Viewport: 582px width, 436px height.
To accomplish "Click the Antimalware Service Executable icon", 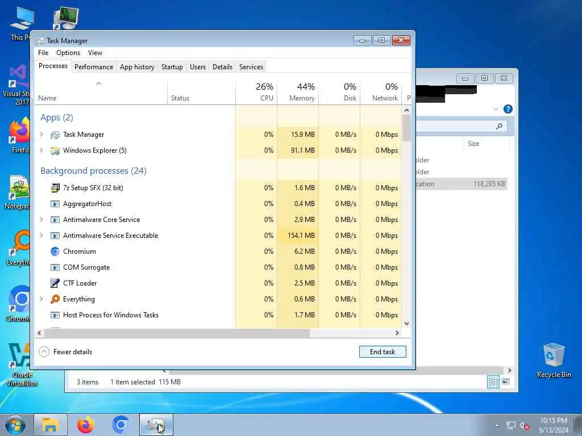I will (x=55, y=236).
